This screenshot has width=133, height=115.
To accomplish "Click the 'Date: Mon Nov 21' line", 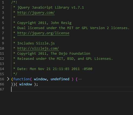I will tap(55, 69).
